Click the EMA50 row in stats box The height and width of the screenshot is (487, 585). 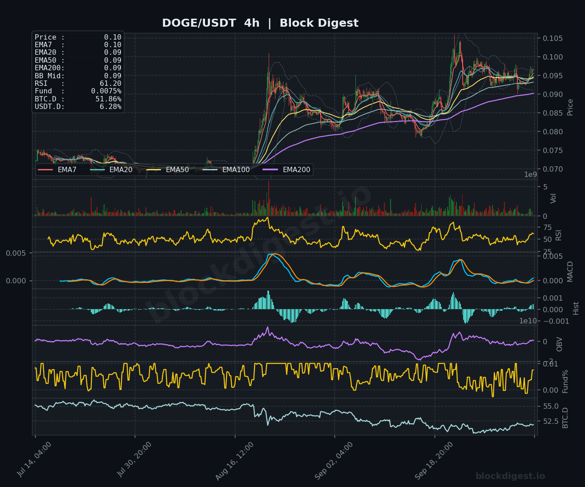tap(78, 60)
